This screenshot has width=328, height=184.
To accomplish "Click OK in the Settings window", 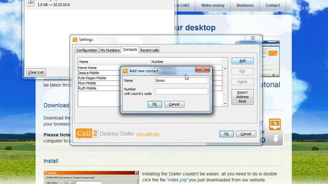I will [227, 134].
